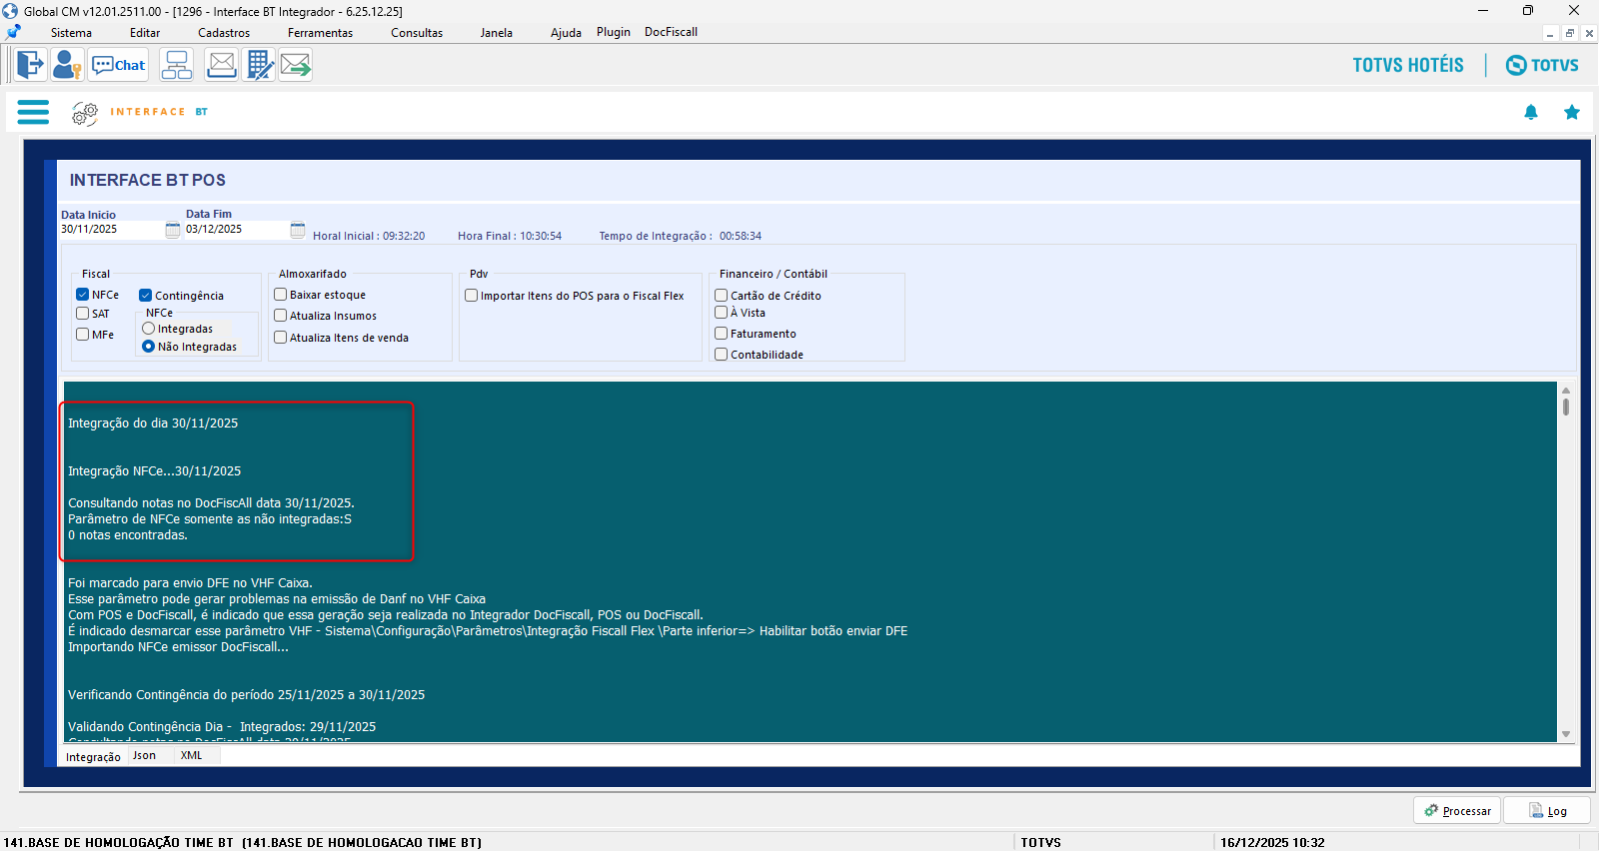
Task: Enable the SAT checkbox
Action: (x=83, y=314)
